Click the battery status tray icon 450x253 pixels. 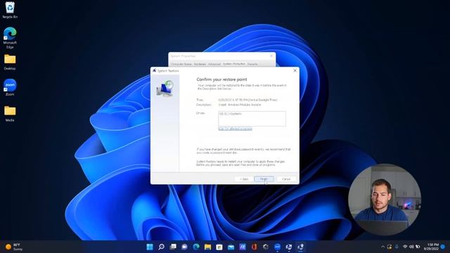tap(418, 247)
